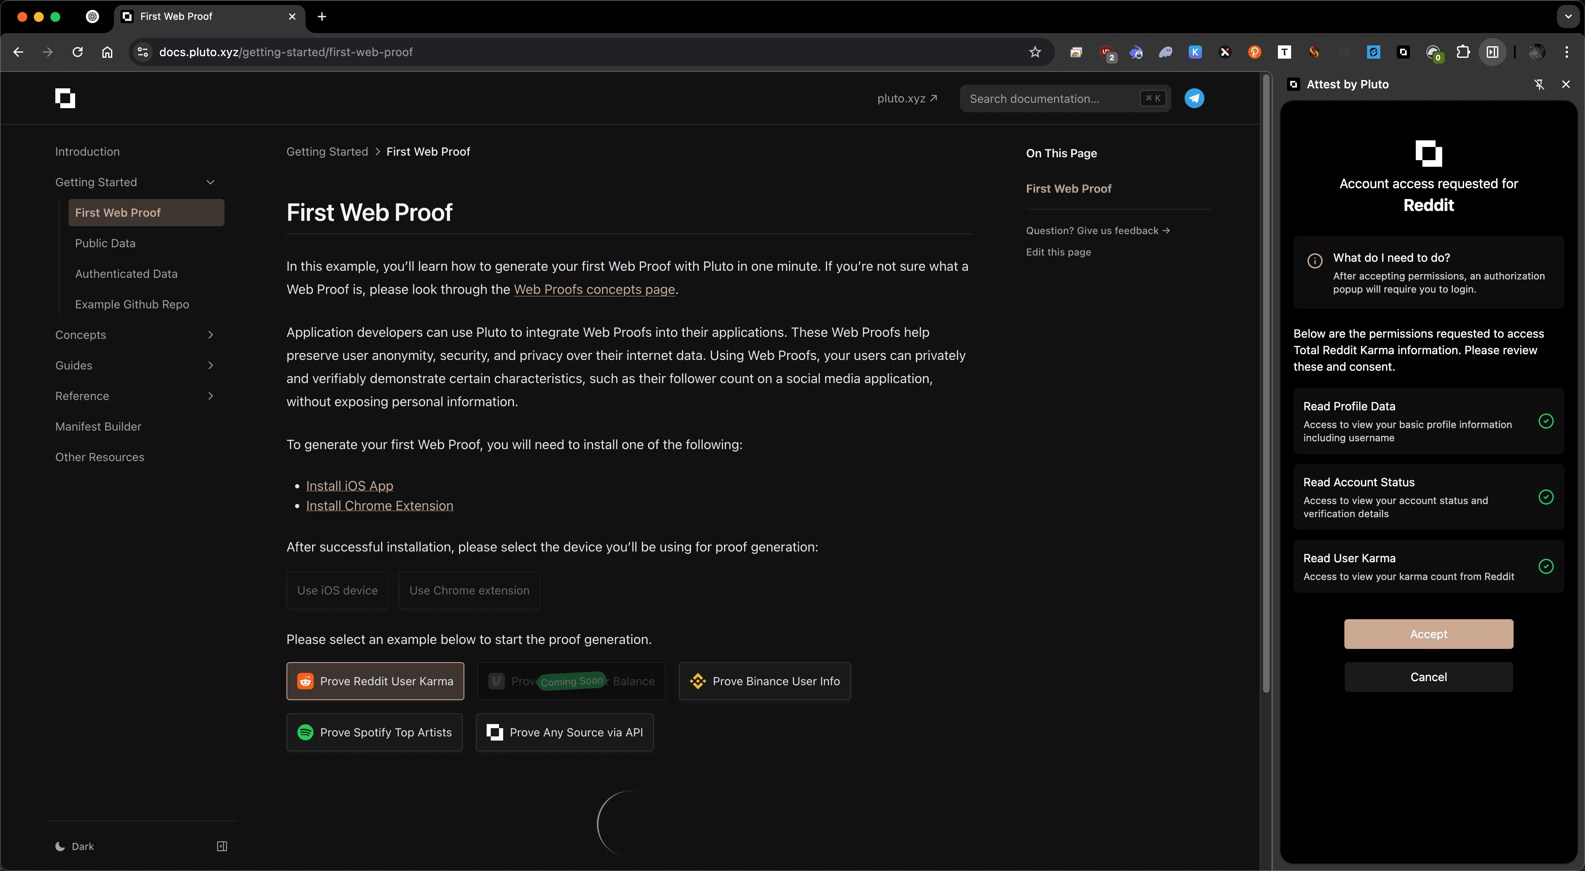Open pluto.xyz via the external link arrow
Viewport: 1585px width, 871px height.
[x=933, y=98]
